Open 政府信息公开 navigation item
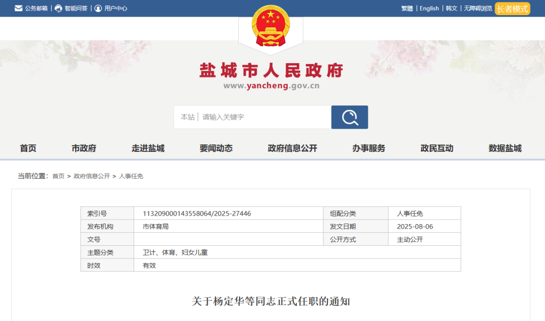 click(x=292, y=148)
